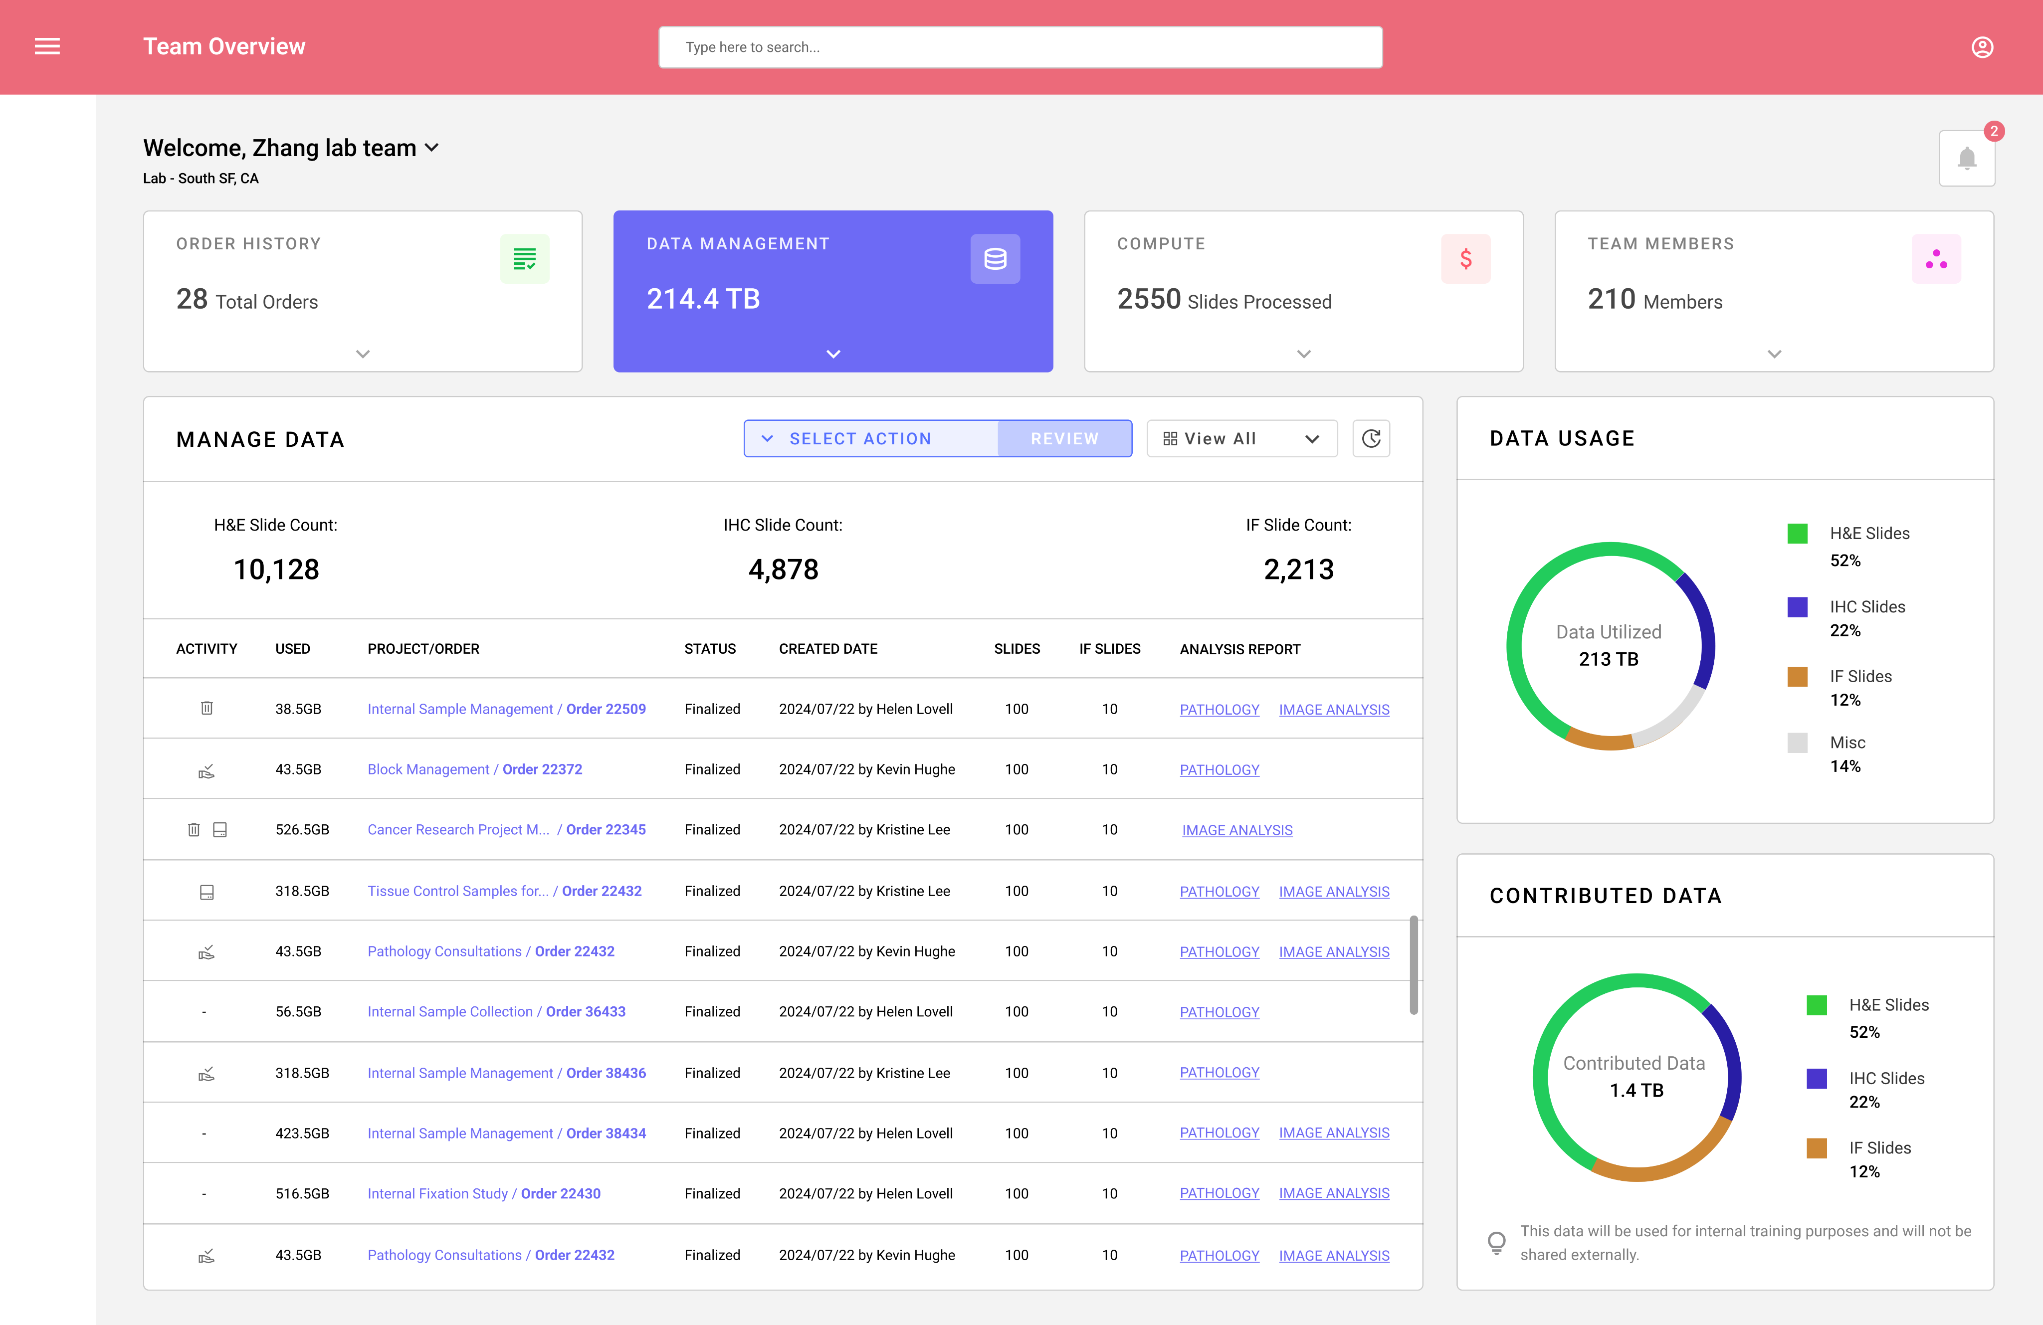Open the View All dropdown
Screen dimensions: 2043x1325
[1241, 438]
